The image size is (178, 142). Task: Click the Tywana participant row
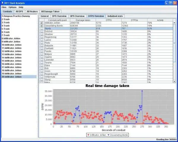[106, 63]
